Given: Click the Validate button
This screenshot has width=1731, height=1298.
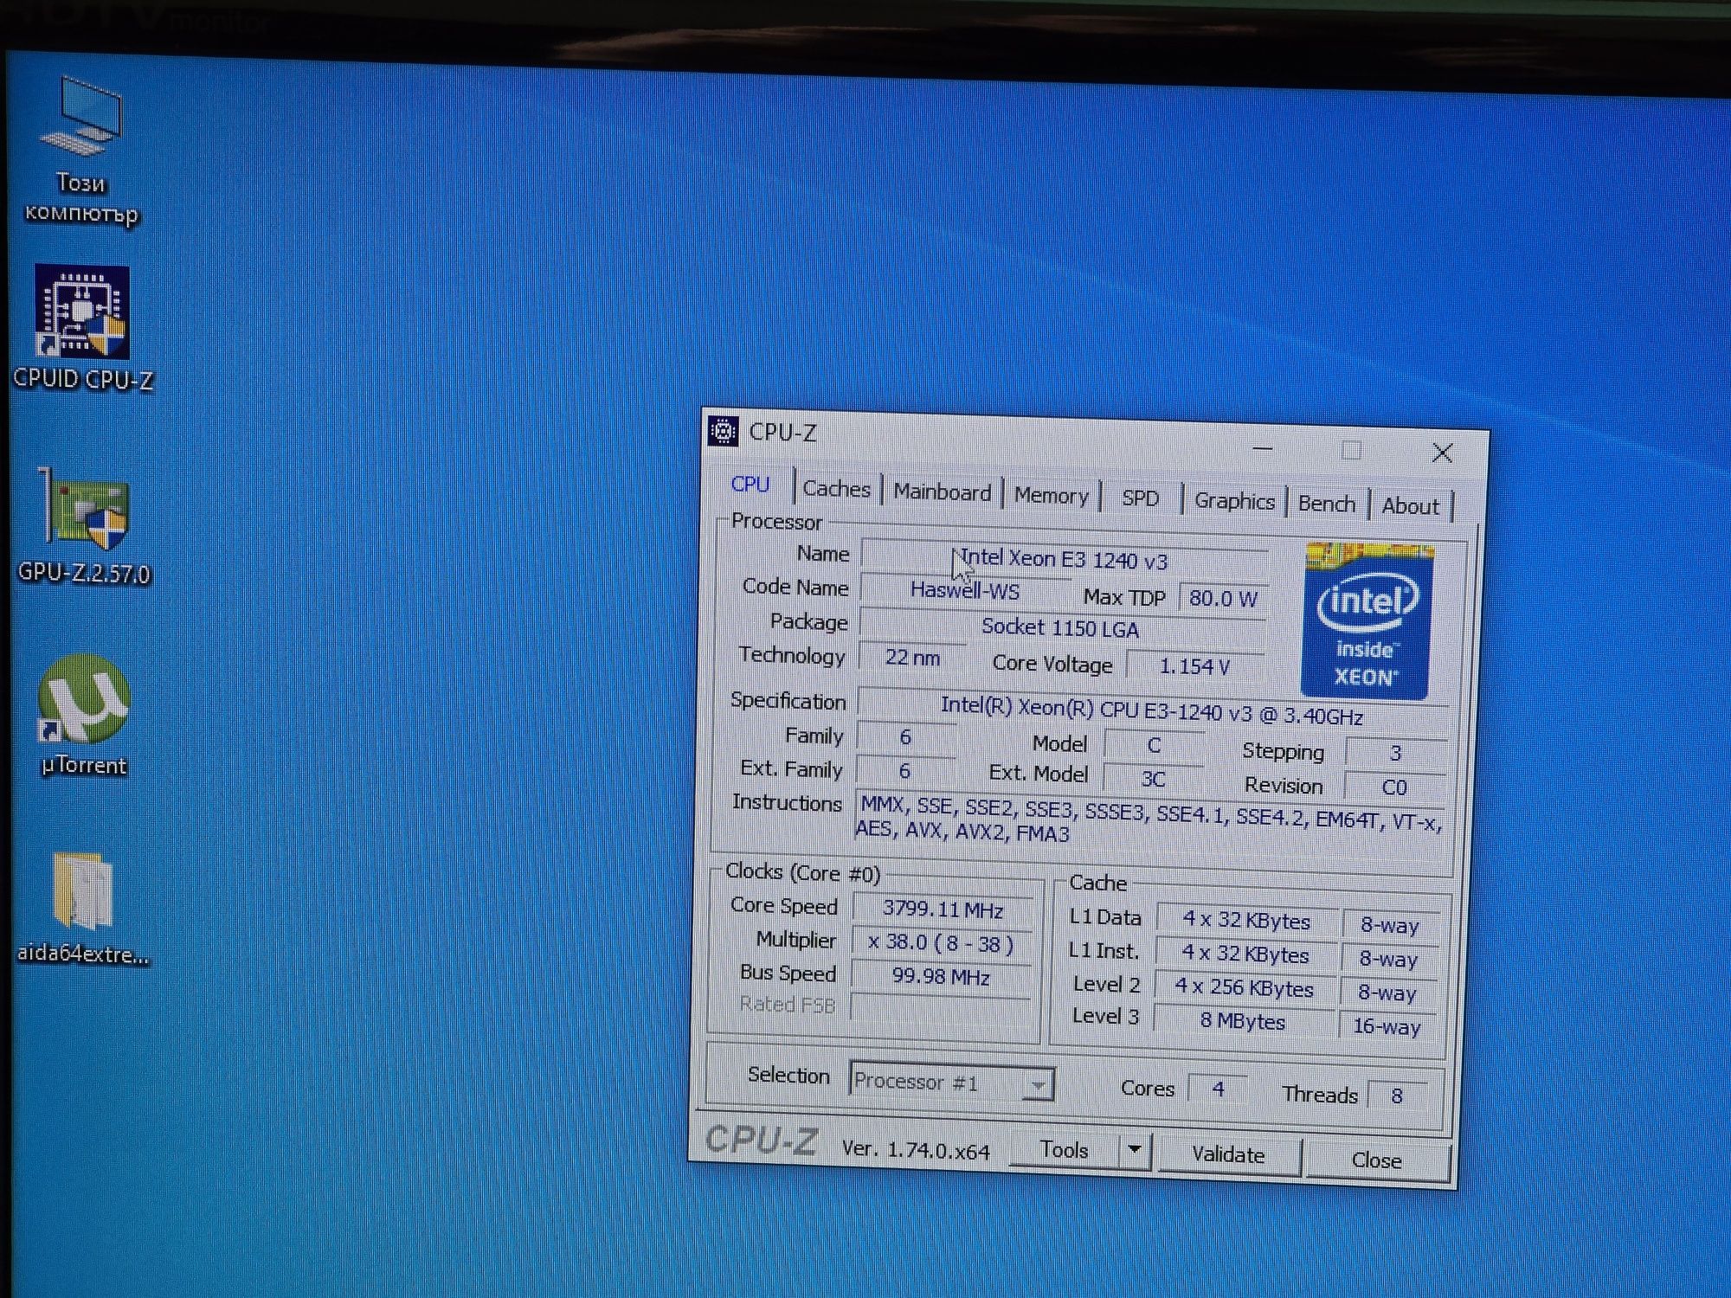Looking at the screenshot, I should [1228, 1154].
